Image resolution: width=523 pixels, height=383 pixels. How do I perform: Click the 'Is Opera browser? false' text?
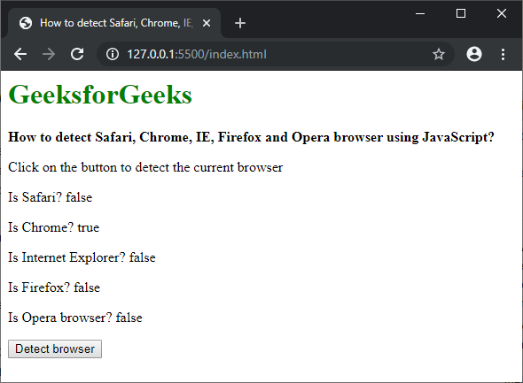pos(75,318)
